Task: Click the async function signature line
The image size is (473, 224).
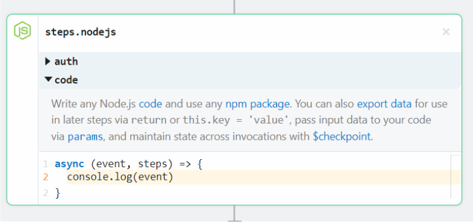Action: (x=129, y=165)
